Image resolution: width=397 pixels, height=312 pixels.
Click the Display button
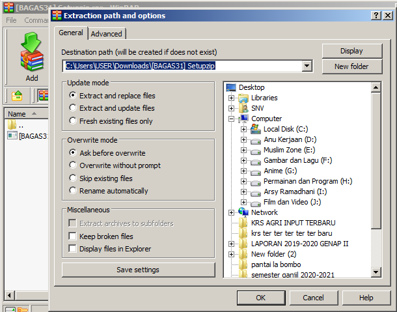click(x=352, y=51)
